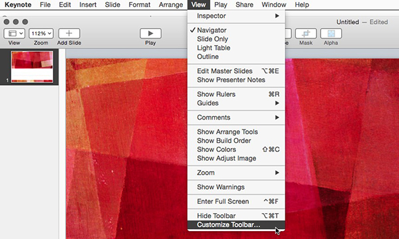
Task: Select Show Arrange Tools
Action: tap(236, 132)
